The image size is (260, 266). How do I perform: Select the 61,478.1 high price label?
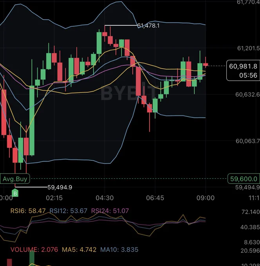148,25
